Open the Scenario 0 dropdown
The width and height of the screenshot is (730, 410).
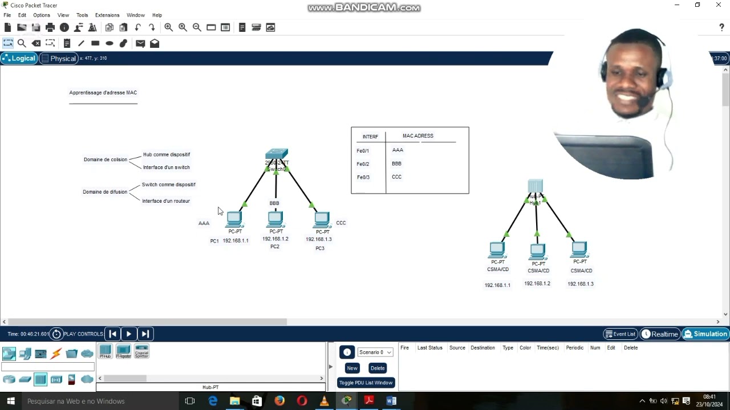coord(375,352)
